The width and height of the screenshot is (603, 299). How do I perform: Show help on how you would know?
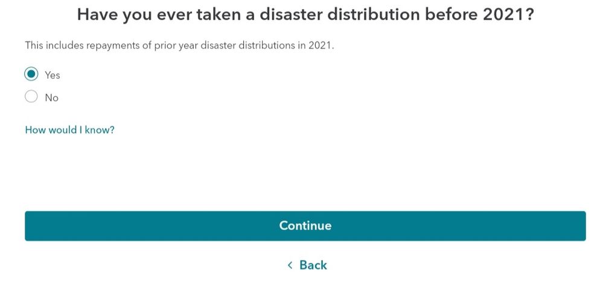(x=69, y=130)
